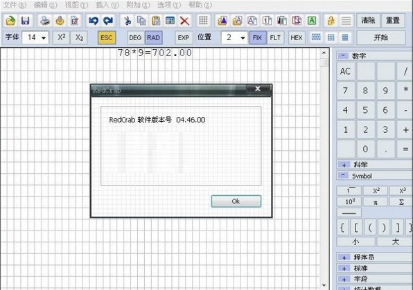Click the Σ symbol key
Screen dimensions: 413x290
pos(401,202)
